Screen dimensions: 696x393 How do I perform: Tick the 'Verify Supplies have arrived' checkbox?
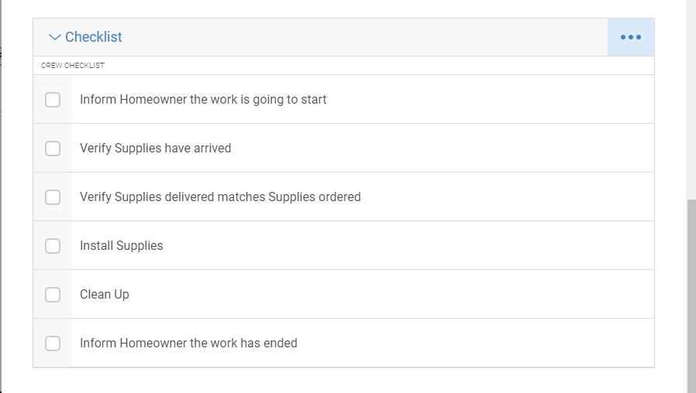point(53,149)
